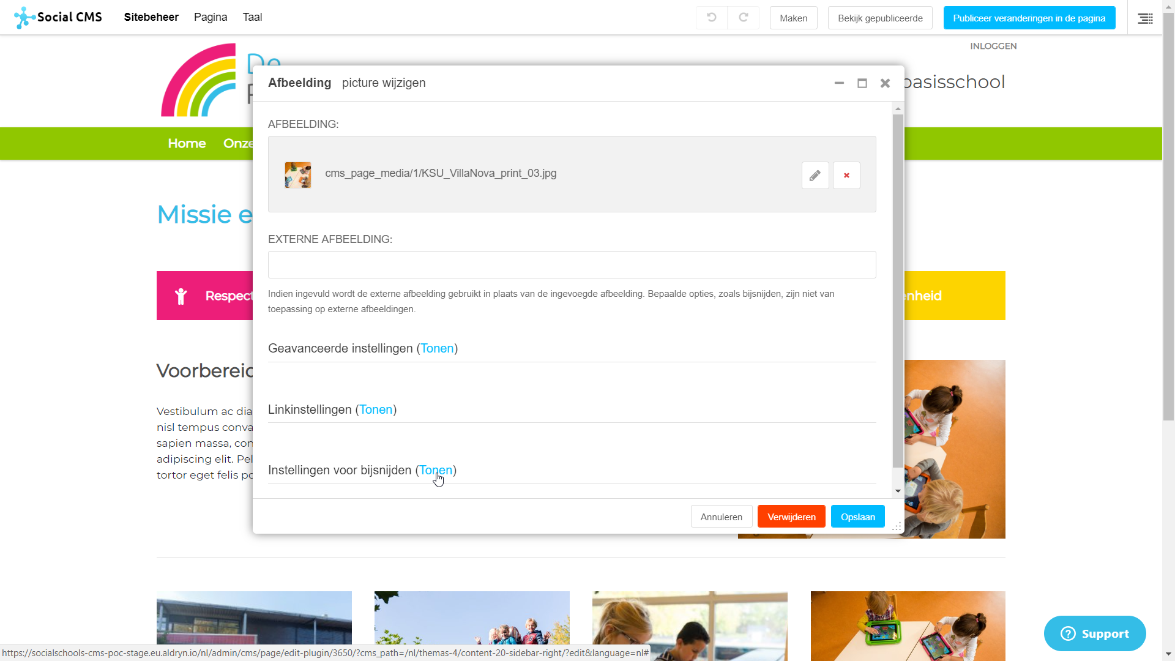The image size is (1175, 661).
Task: Focus the Externe afbeelding input field
Action: click(572, 265)
